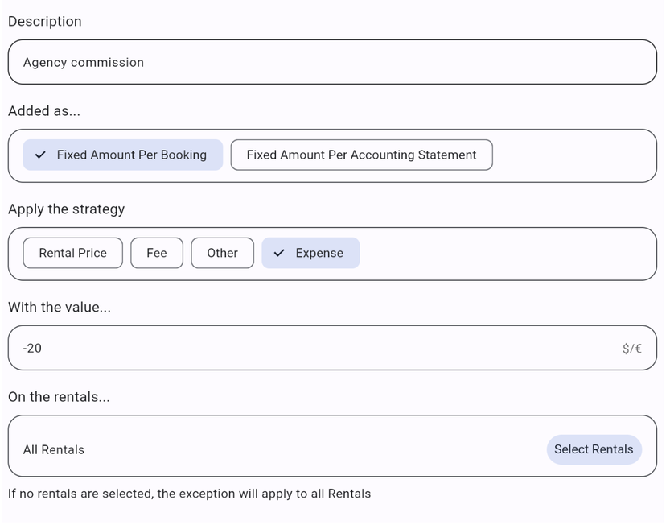Image resolution: width=666 pixels, height=525 pixels.
Task: Click the "On the rentals..." label
Action: tap(59, 397)
